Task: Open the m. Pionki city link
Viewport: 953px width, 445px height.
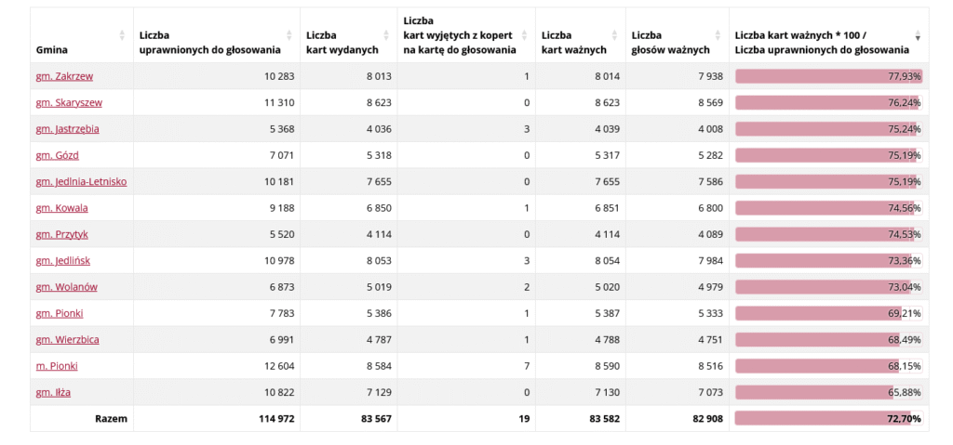Action: pos(58,366)
